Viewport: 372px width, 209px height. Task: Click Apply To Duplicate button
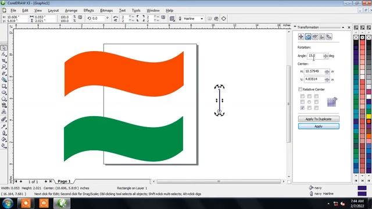pyautogui.click(x=319, y=118)
